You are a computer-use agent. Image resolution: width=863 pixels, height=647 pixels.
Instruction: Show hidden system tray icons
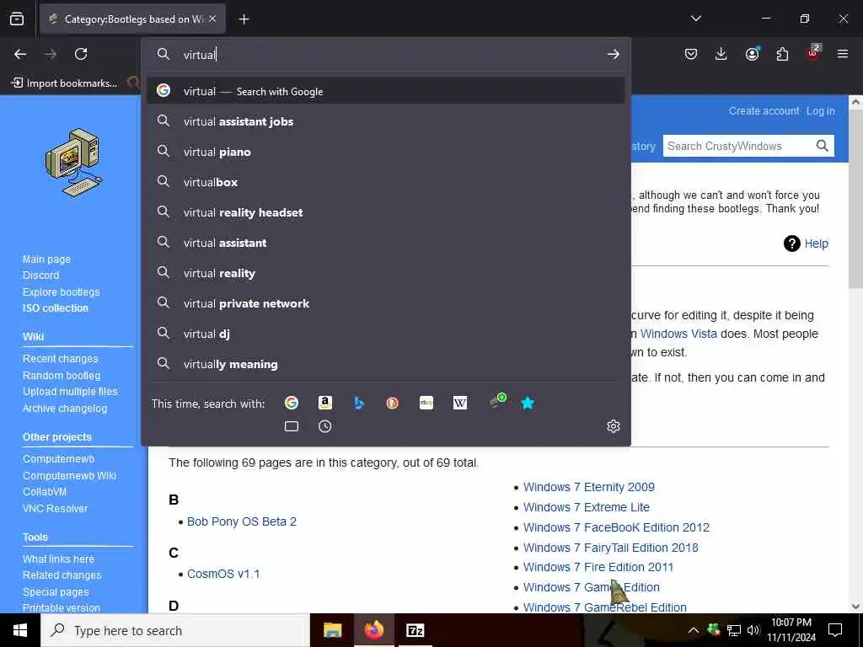694,630
